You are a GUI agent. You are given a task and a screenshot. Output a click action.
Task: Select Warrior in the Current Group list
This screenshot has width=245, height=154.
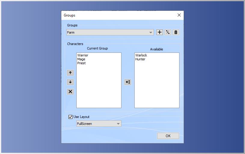click(83, 55)
